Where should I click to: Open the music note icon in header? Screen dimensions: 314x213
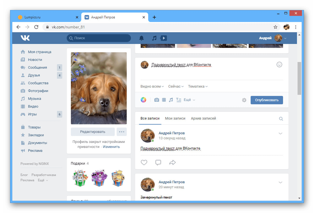click(x=154, y=38)
